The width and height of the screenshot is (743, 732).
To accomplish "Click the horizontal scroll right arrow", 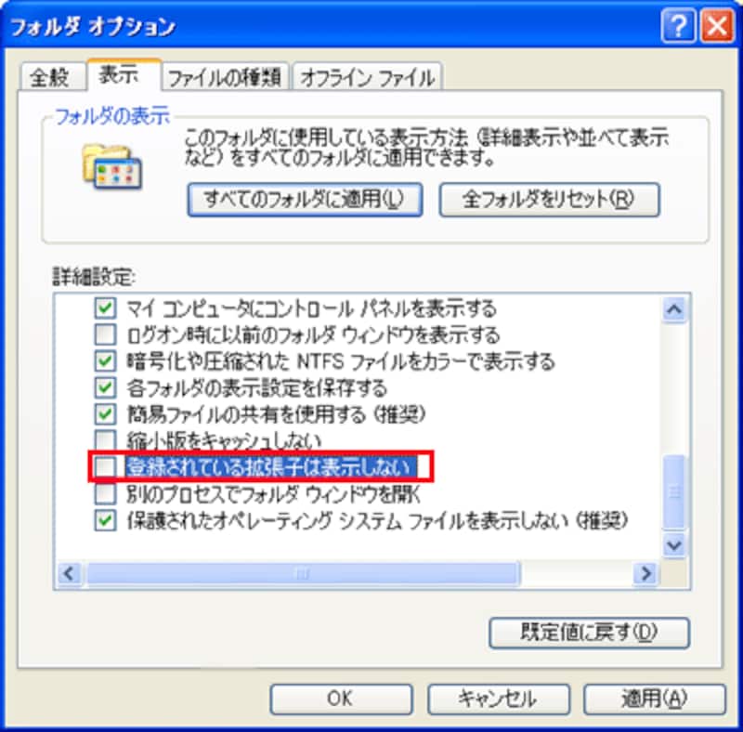I will point(645,574).
